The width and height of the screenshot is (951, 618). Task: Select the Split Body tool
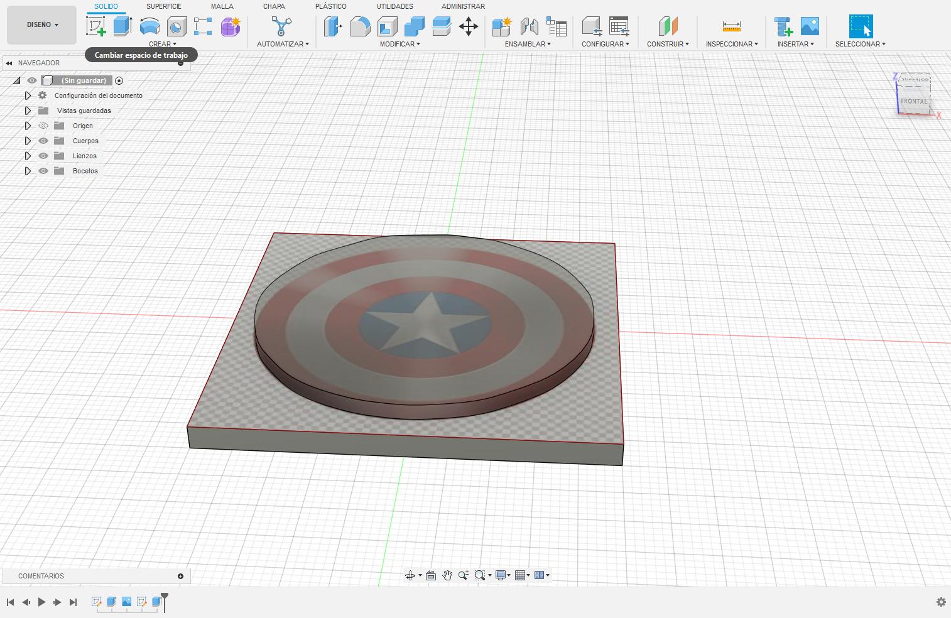(x=442, y=26)
